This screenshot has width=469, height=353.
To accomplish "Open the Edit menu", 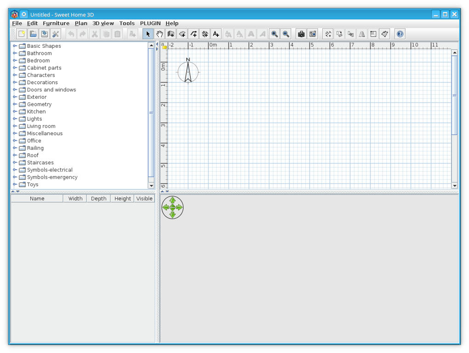I will (x=32, y=23).
